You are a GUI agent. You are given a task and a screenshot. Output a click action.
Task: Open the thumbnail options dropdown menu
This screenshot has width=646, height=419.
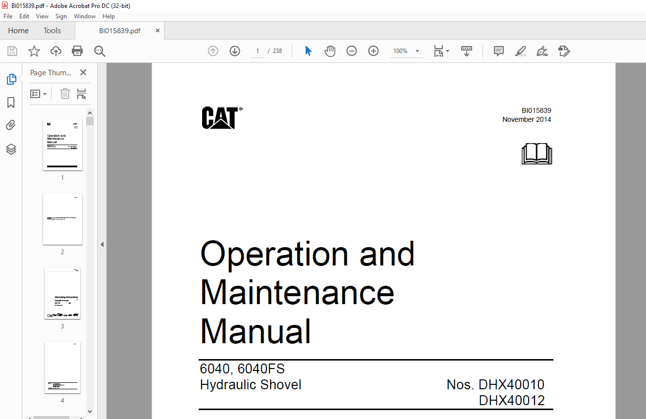click(x=39, y=94)
